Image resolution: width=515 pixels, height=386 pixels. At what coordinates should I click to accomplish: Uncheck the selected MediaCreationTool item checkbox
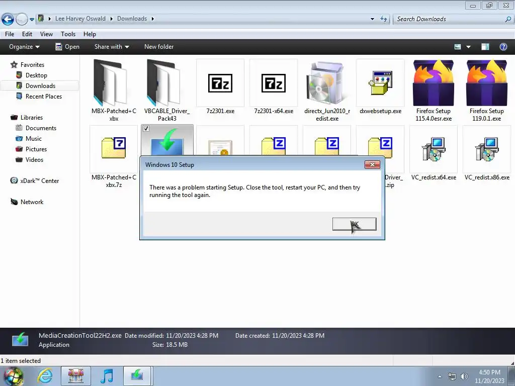[146, 129]
